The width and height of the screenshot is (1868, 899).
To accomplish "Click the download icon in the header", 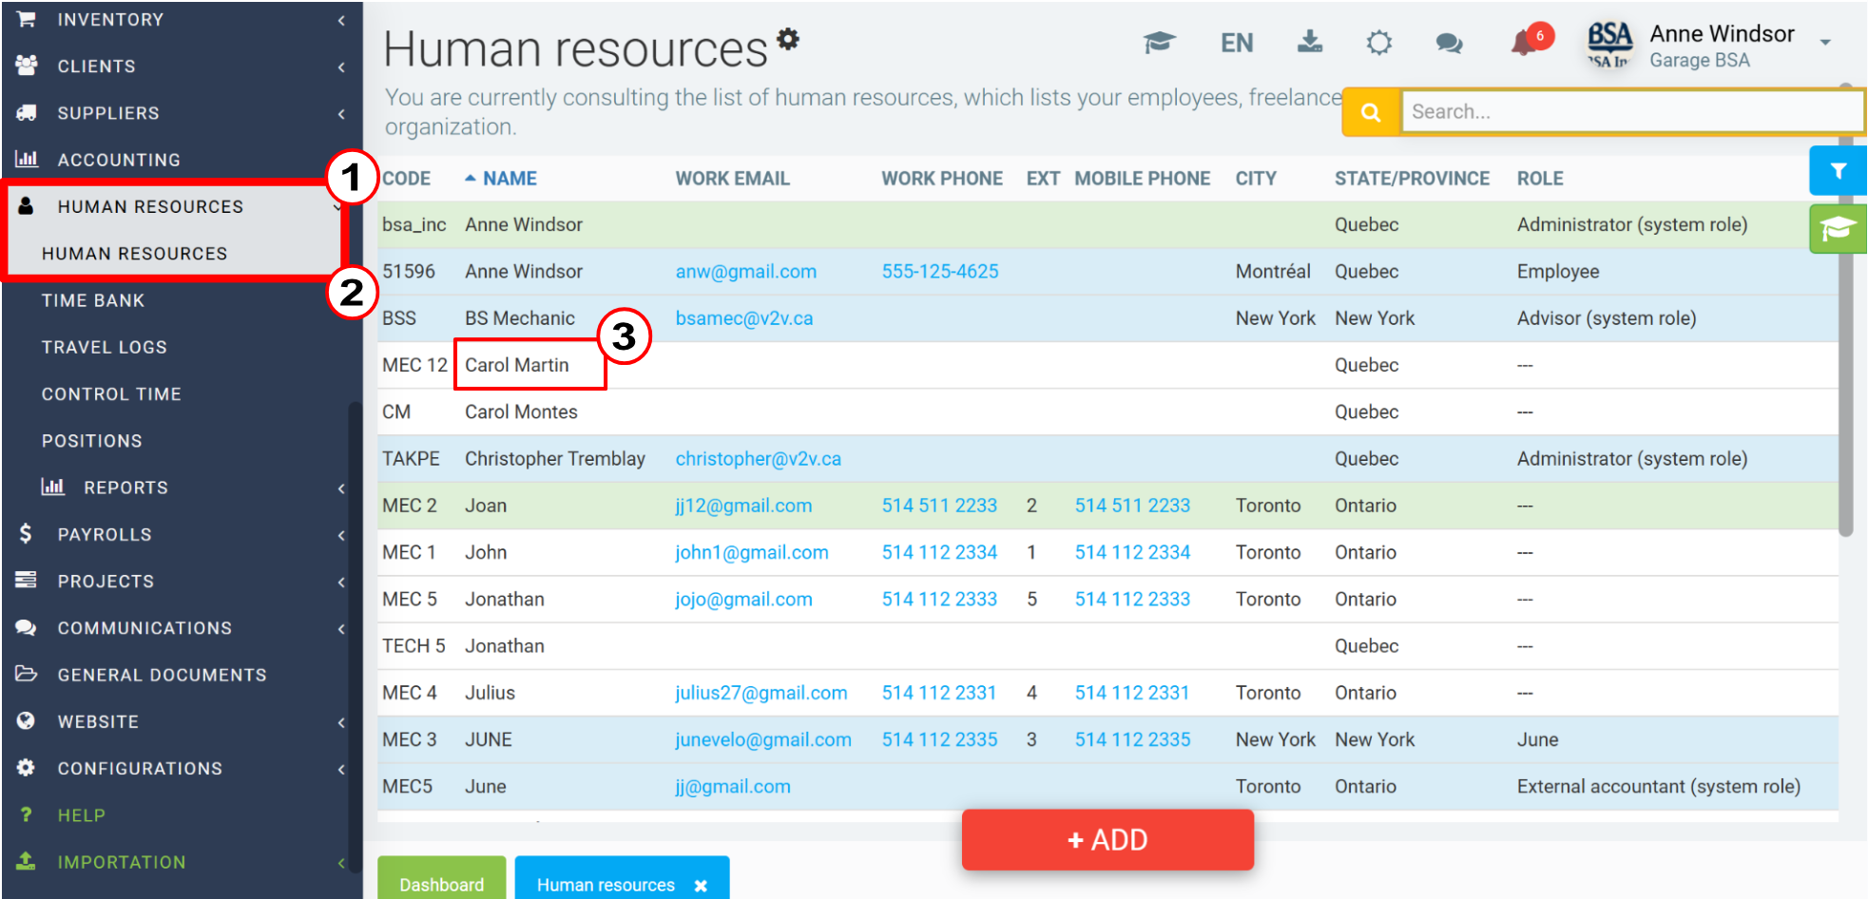I will click(x=1310, y=44).
